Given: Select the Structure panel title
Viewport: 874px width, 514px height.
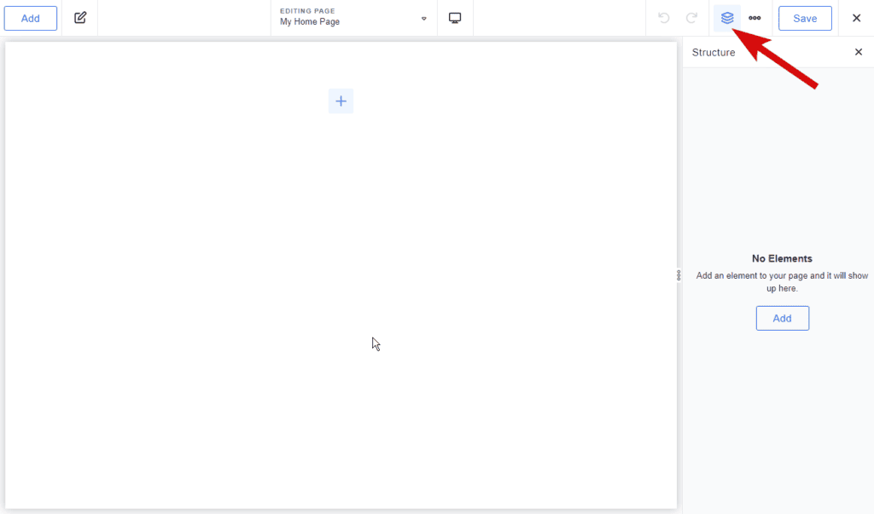Looking at the screenshot, I should coord(714,52).
